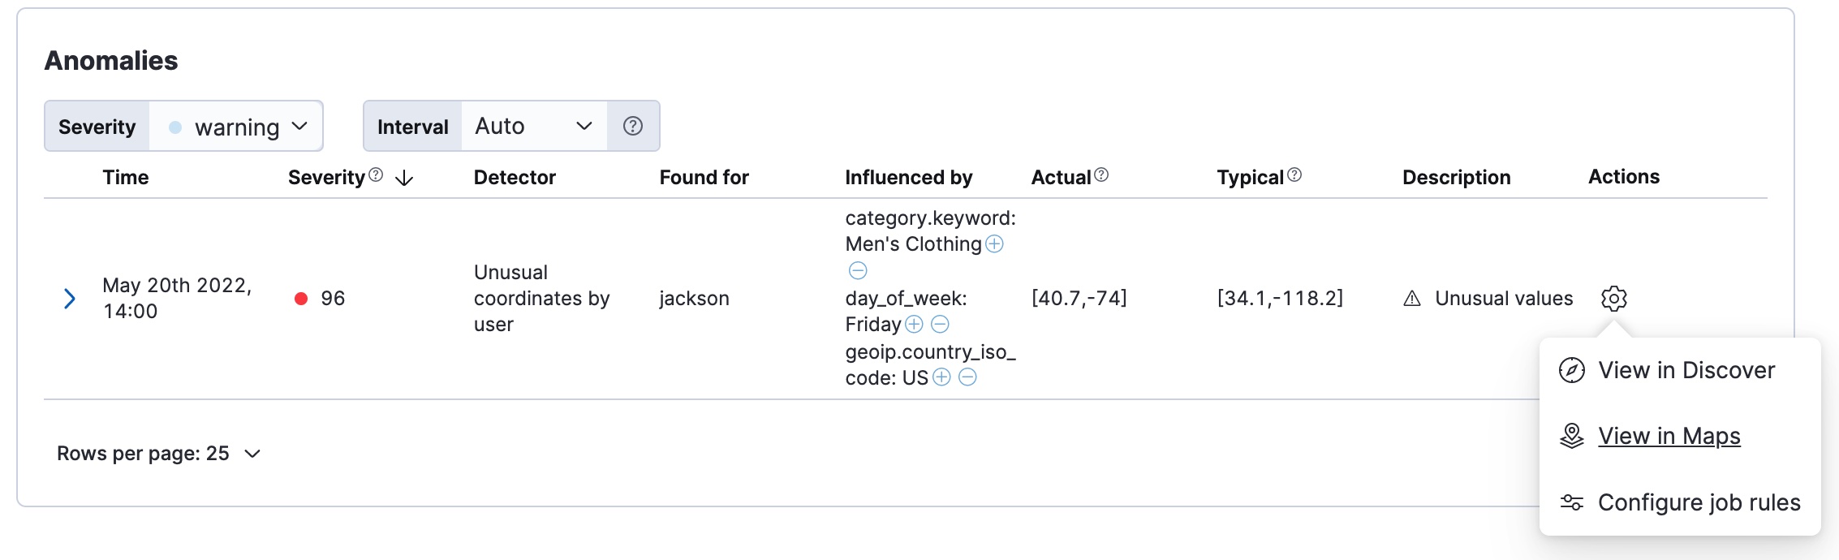Click the Typical column help icon
This screenshot has width=1839, height=560.
click(1294, 175)
